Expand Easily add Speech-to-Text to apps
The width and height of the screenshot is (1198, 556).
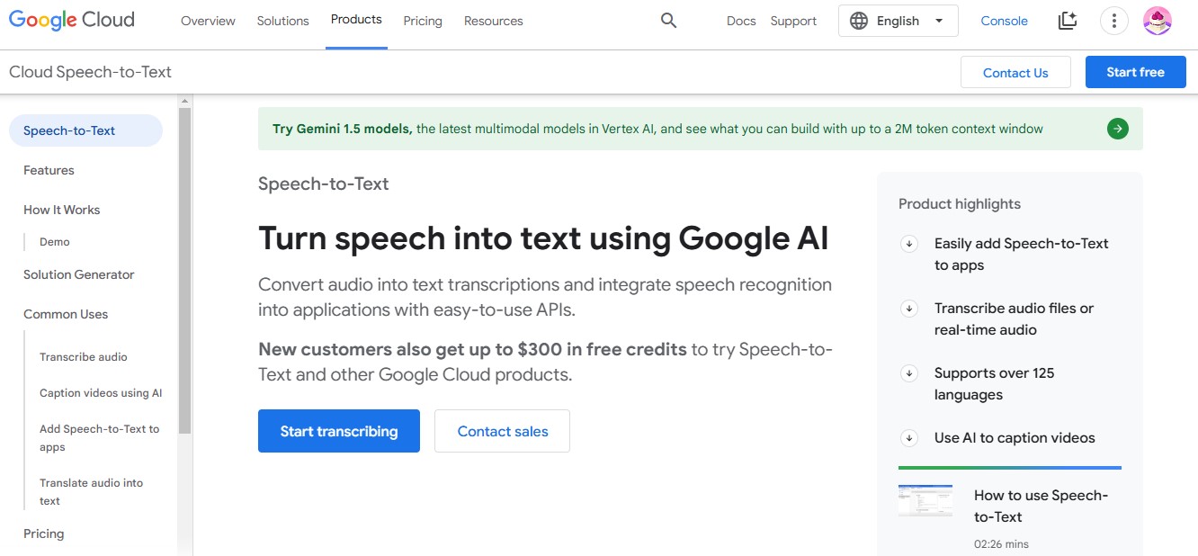pos(909,244)
